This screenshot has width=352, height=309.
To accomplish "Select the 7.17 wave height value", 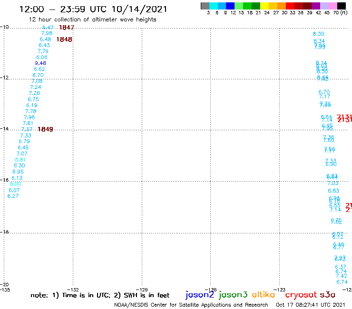I will 324,97.
